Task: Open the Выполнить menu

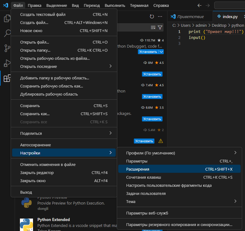Action: [115, 6]
